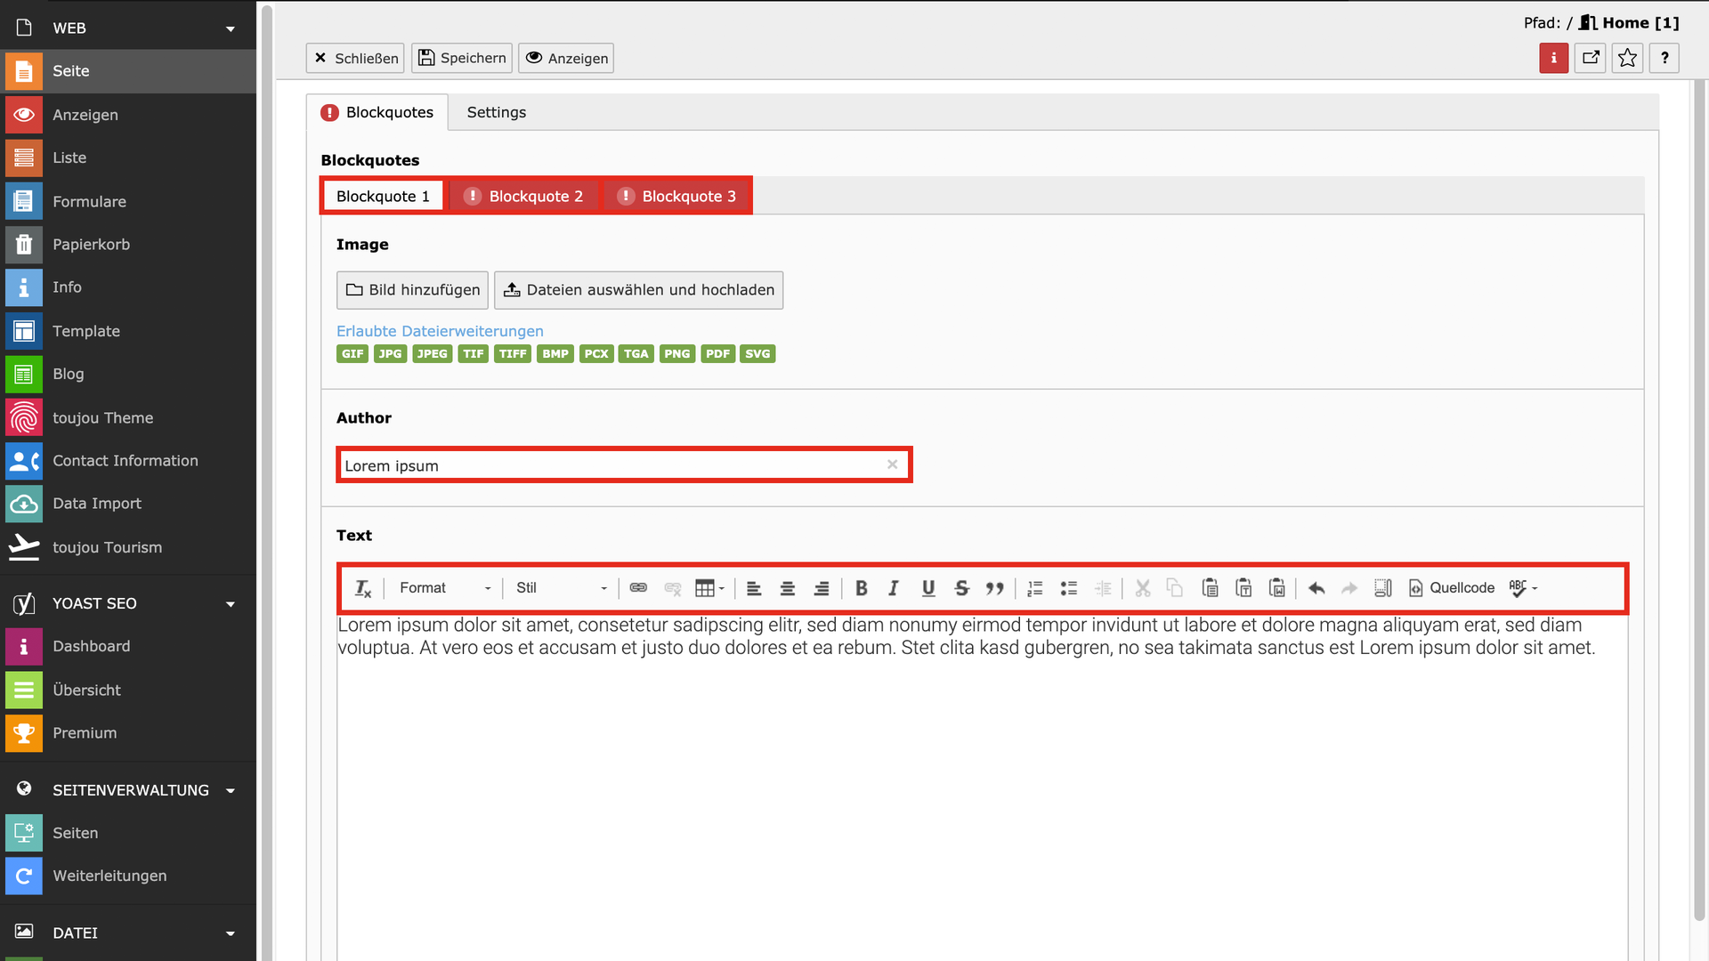Click the Speichern save button
This screenshot has height=961, width=1709.
(462, 59)
